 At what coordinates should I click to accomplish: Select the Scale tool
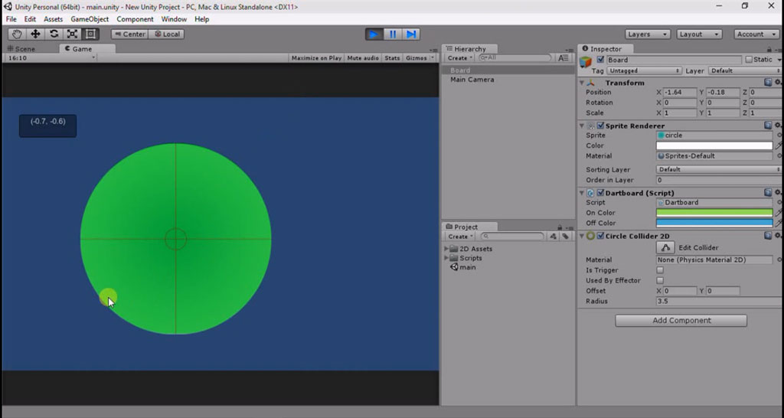(x=72, y=34)
